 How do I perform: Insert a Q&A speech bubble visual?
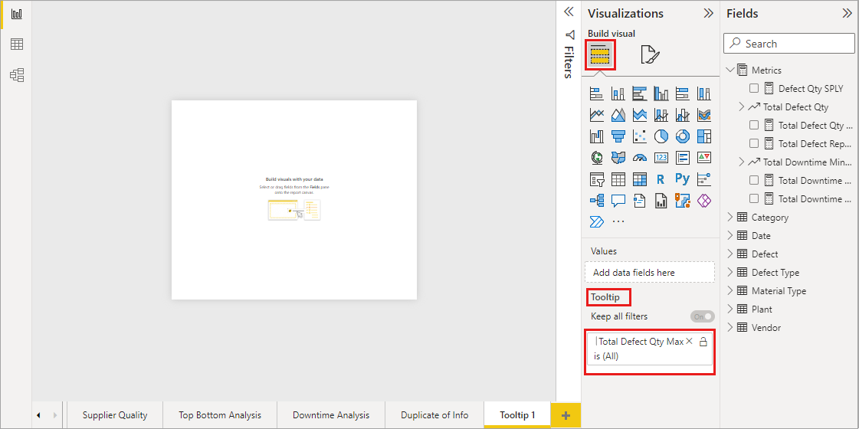pos(618,201)
